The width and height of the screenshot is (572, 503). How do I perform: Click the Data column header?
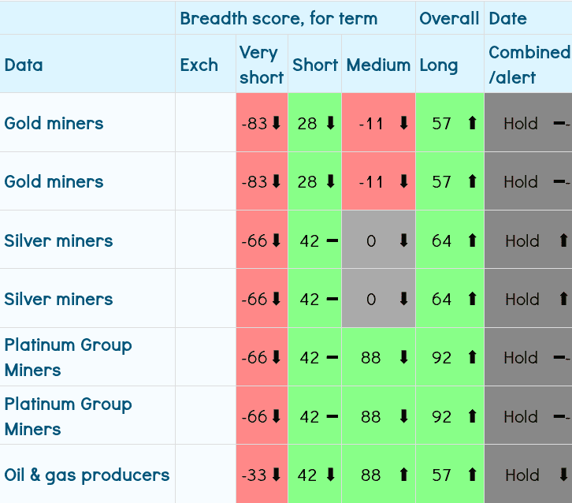[24, 65]
